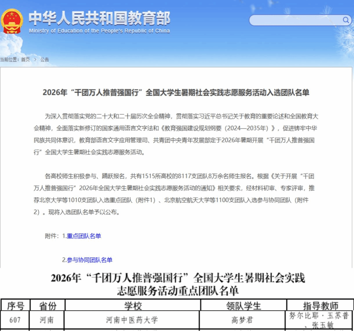Open 公告 breadcrumb link
This screenshot has height=331, width=354.
(x=45, y=59)
